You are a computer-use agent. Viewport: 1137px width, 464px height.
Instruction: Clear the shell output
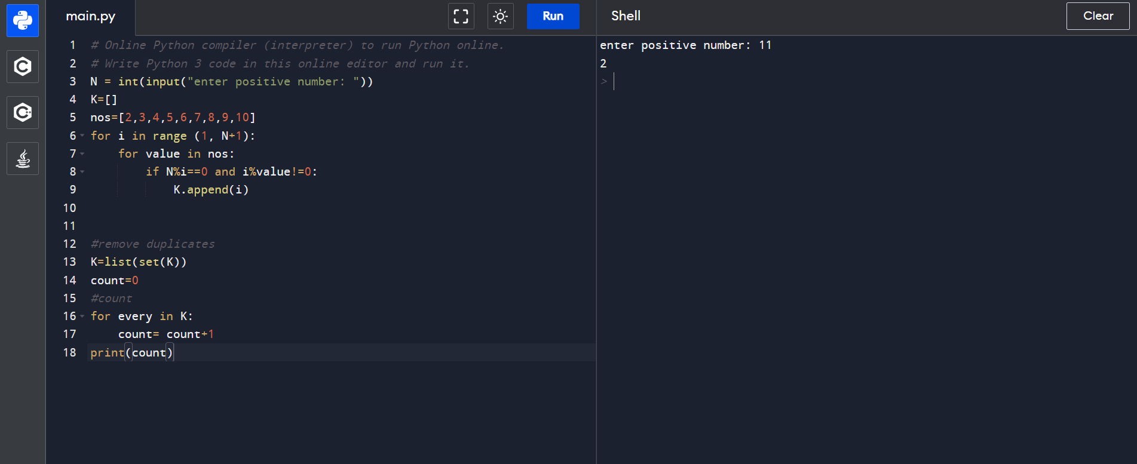coord(1098,16)
